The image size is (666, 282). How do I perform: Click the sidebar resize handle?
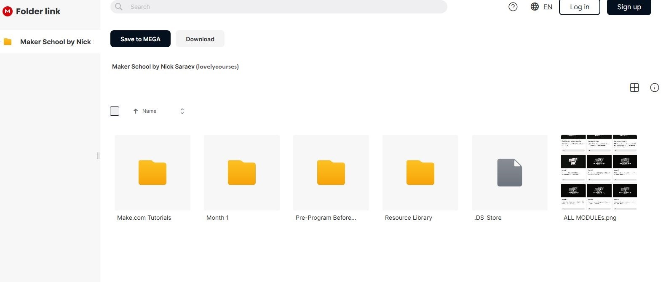tap(98, 156)
